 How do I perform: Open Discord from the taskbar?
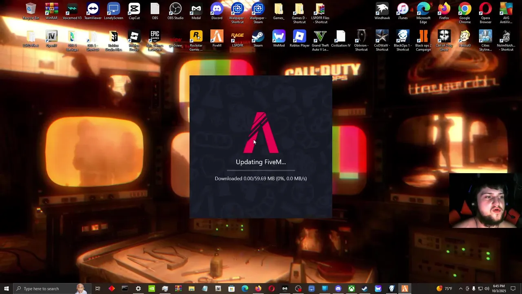click(x=338, y=289)
